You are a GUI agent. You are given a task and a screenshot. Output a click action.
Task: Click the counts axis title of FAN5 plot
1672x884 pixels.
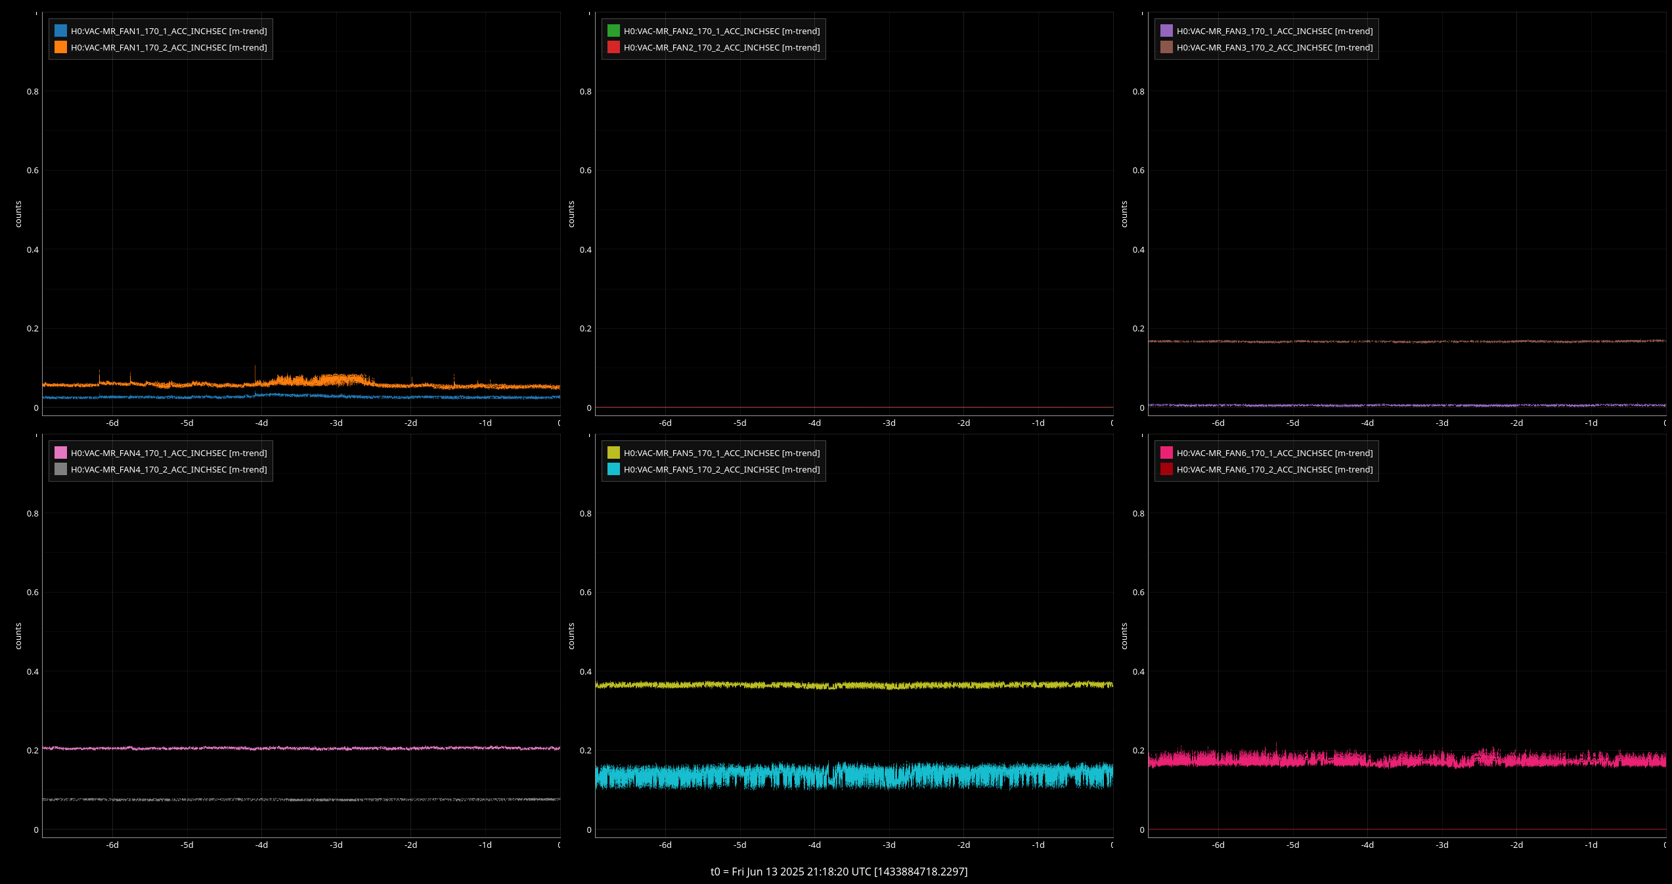[x=571, y=637]
